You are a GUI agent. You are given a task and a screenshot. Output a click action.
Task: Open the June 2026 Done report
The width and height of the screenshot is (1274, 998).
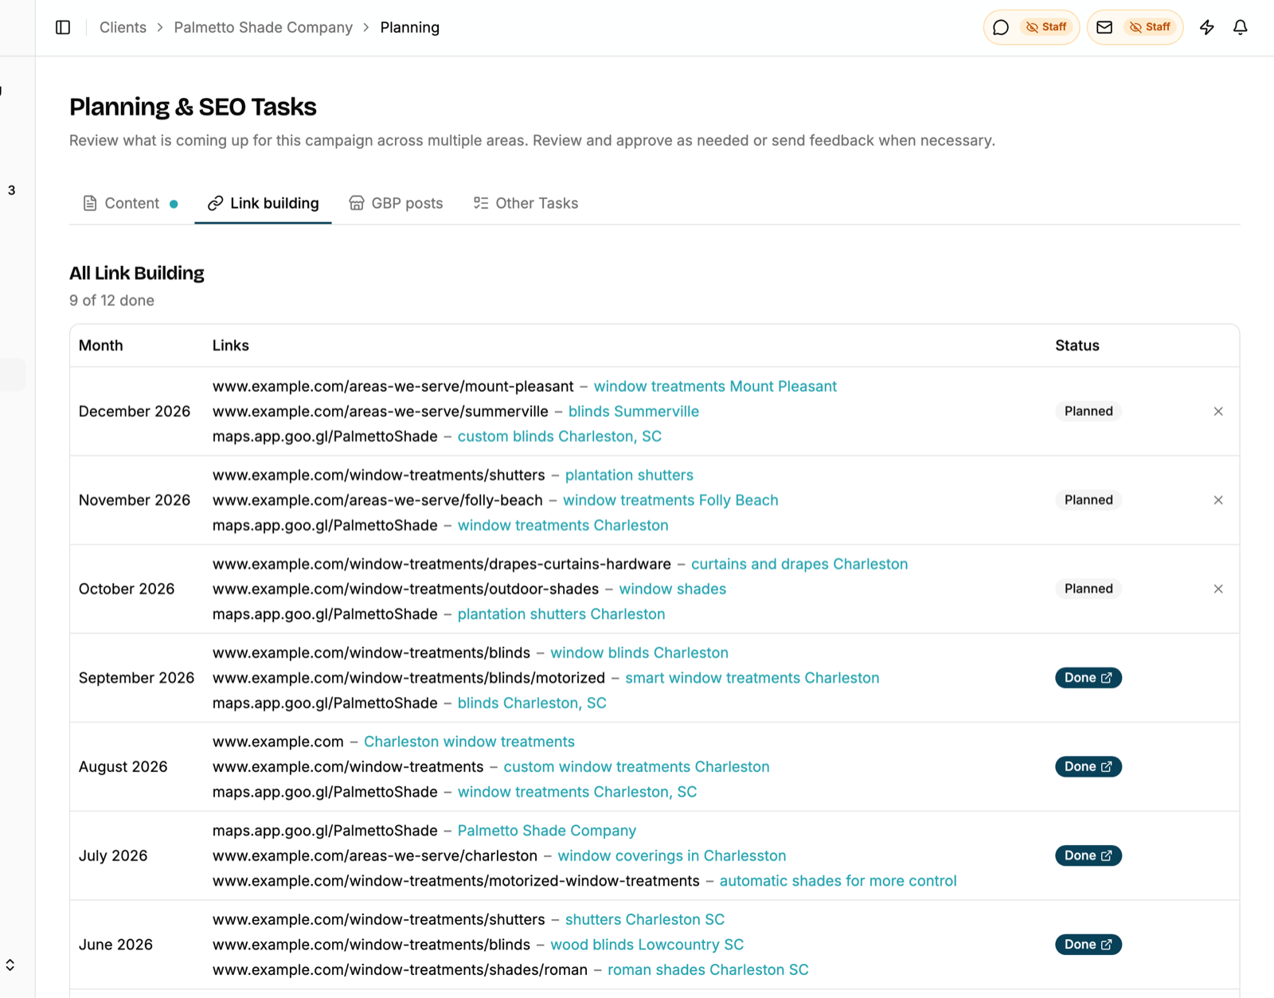coord(1088,945)
